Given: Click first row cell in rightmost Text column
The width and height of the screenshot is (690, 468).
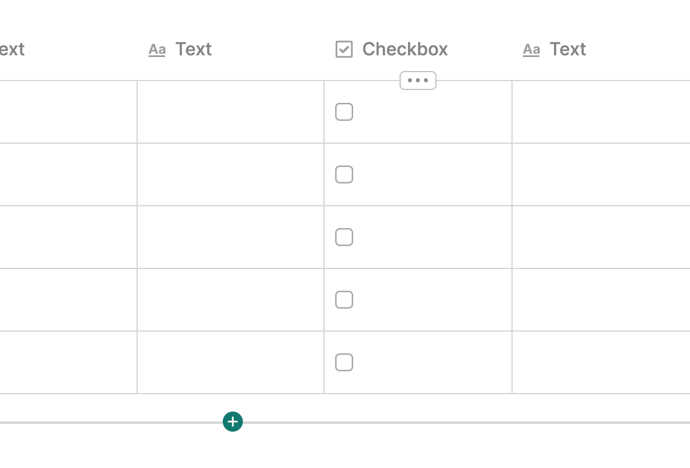Looking at the screenshot, I should pyautogui.click(x=600, y=112).
